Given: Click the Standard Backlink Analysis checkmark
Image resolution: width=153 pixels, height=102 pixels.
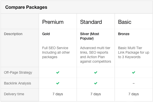Looking at the screenshot, I should click(96, 83).
